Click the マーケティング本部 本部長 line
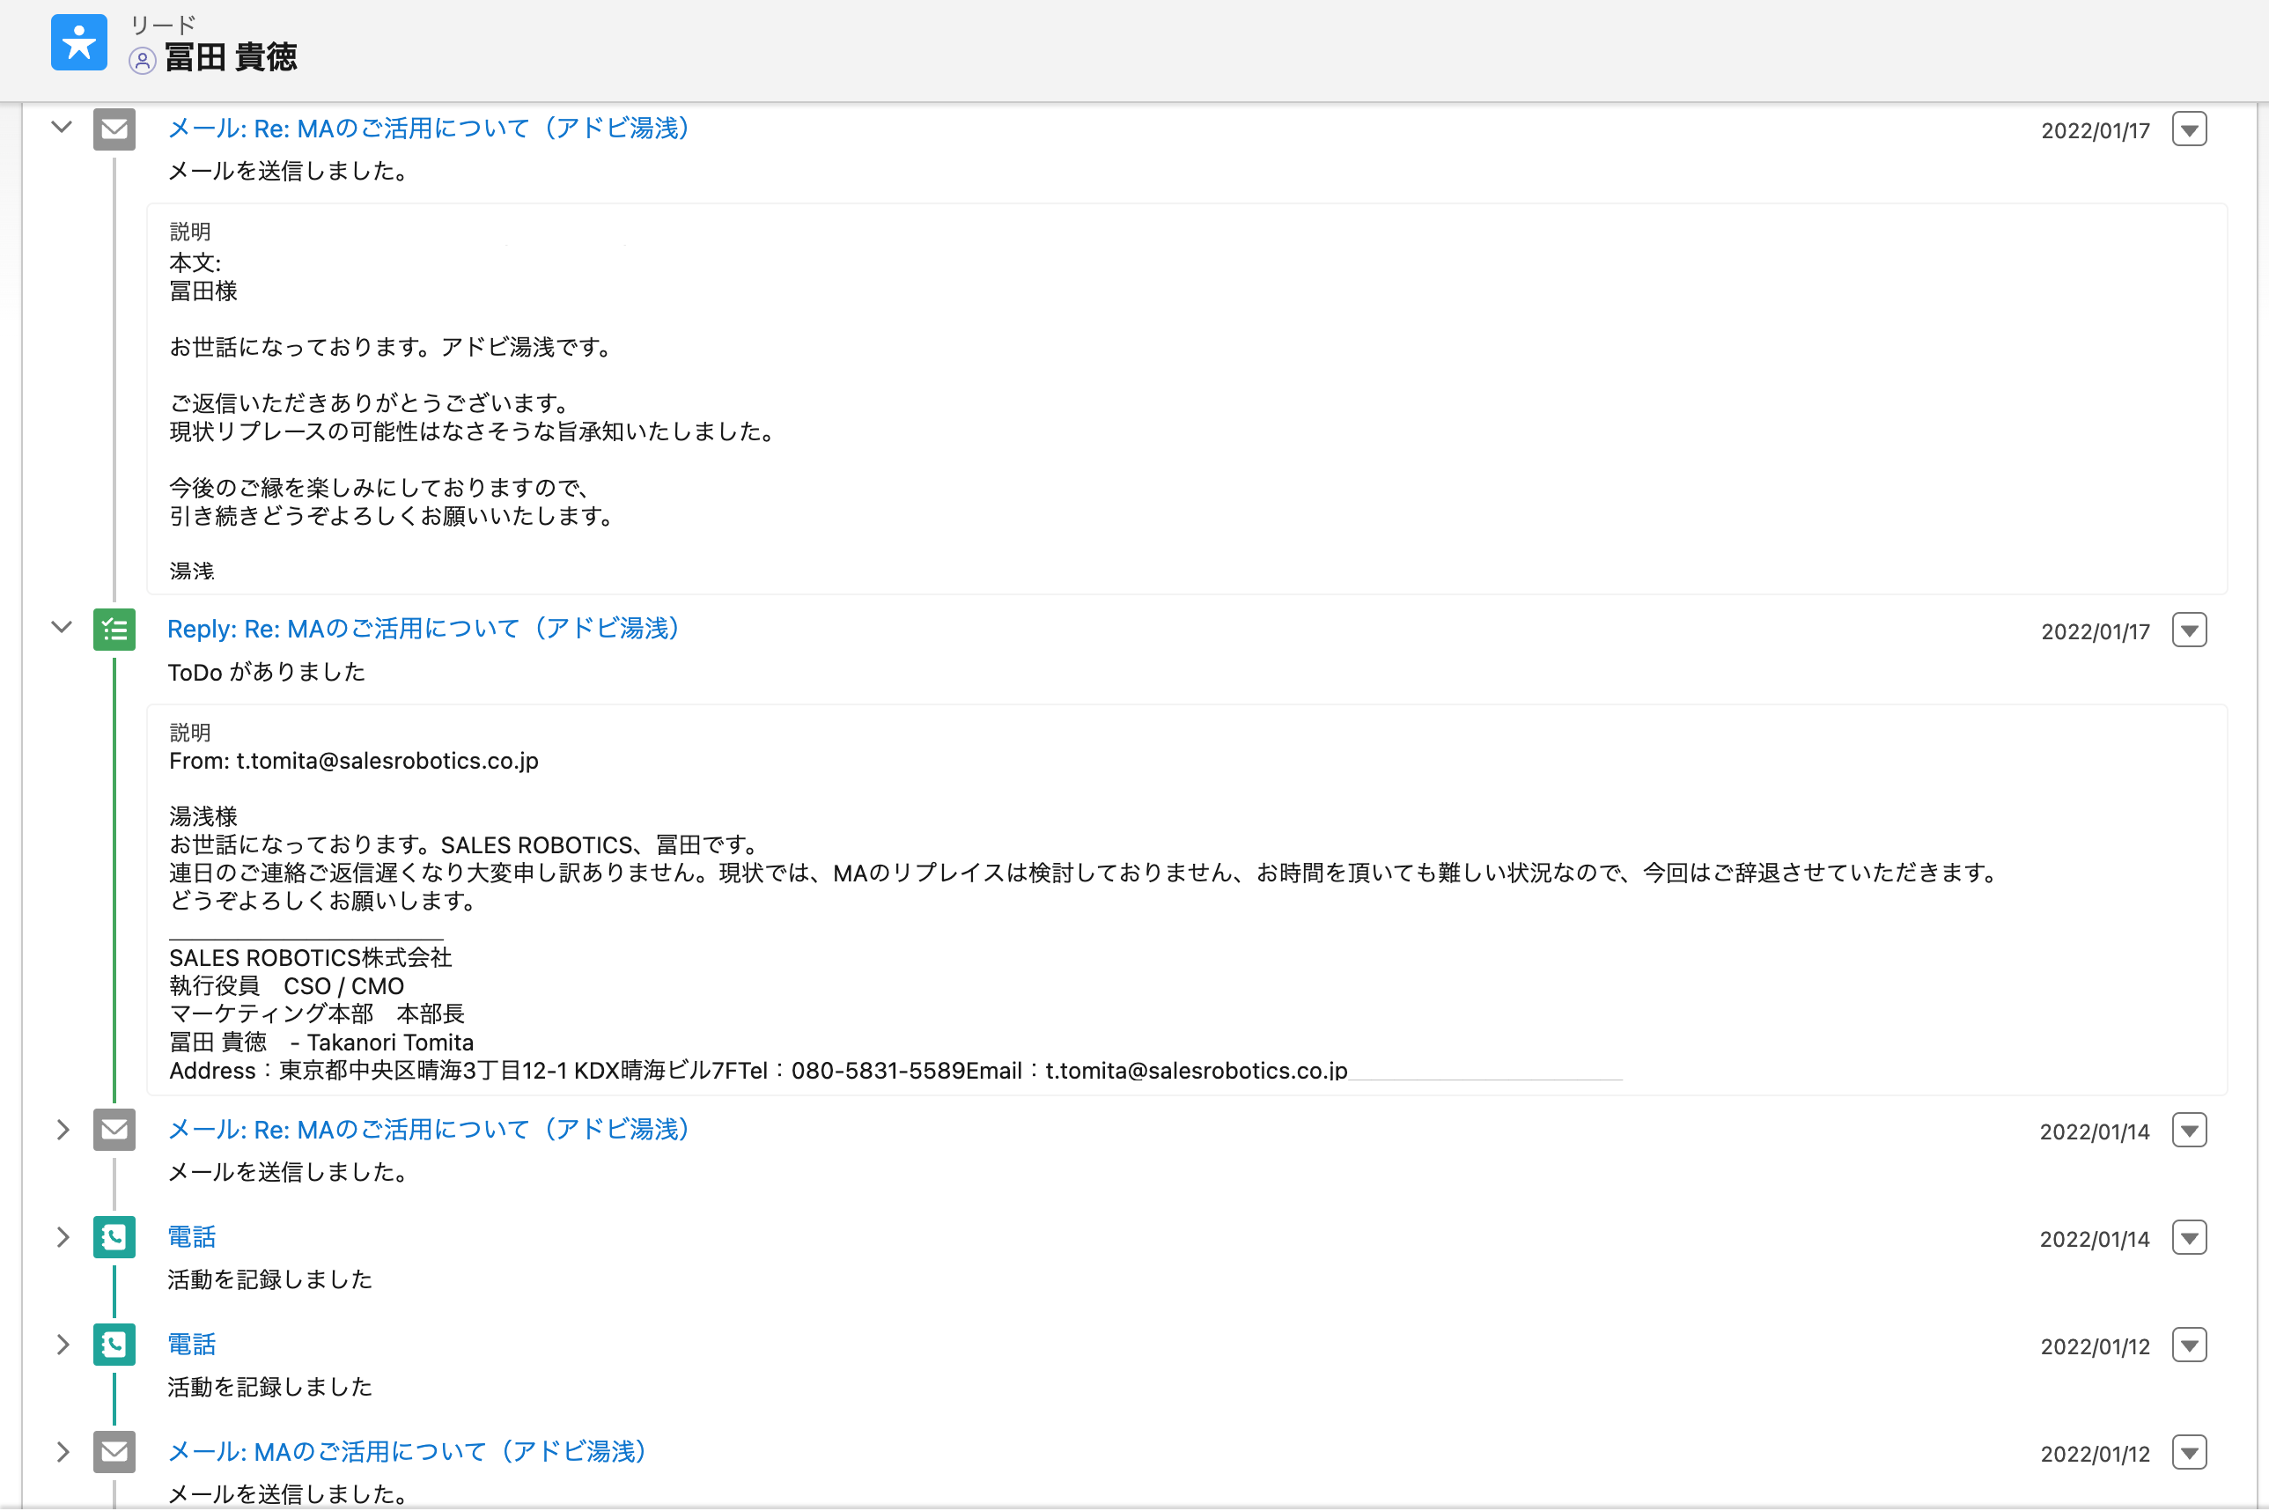The height and width of the screenshot is (1511, 2269). coord(317,1013)
